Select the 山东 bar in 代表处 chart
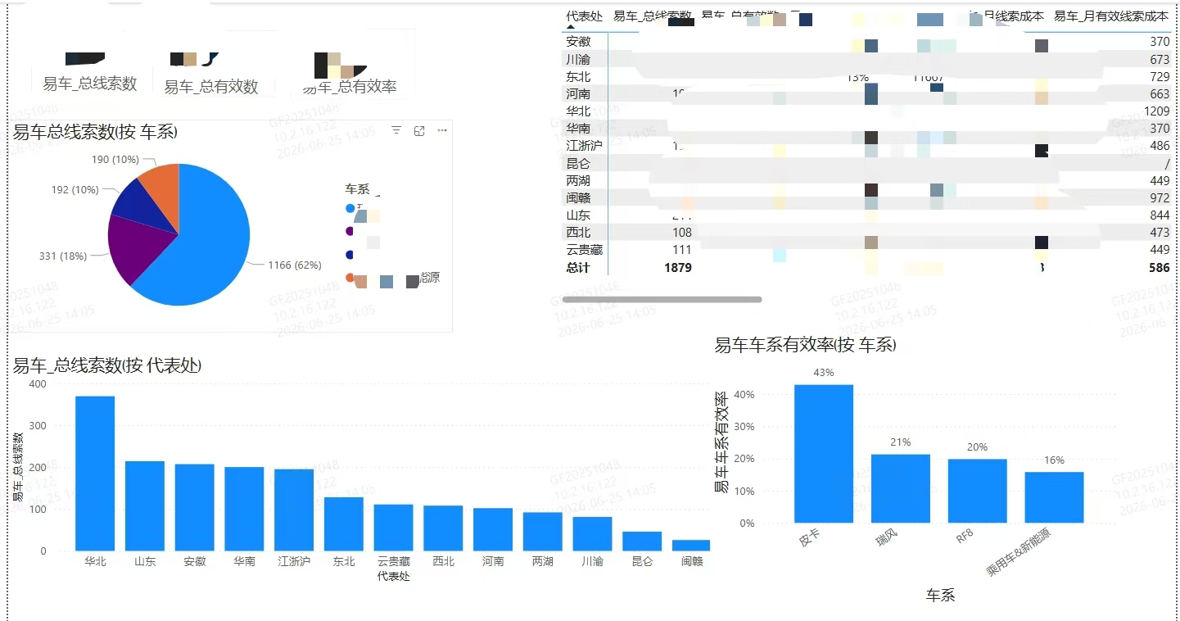The width and height of the screenshot is (1180, 621). click(145, 506)
